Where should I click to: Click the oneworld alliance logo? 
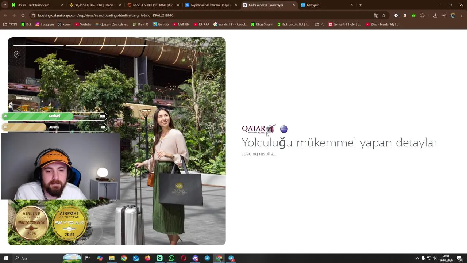point(284,129)
